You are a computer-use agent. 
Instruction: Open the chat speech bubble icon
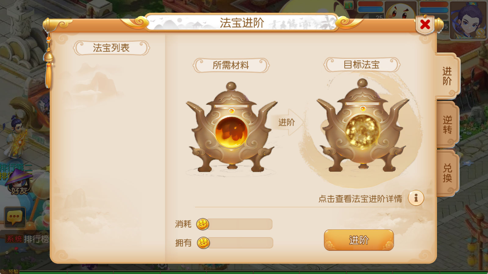[x=15, y=217]
